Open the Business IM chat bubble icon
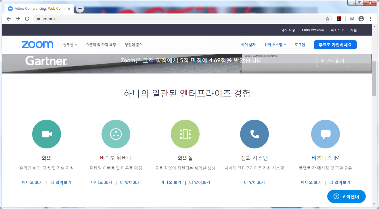 [x=326, y=134]
